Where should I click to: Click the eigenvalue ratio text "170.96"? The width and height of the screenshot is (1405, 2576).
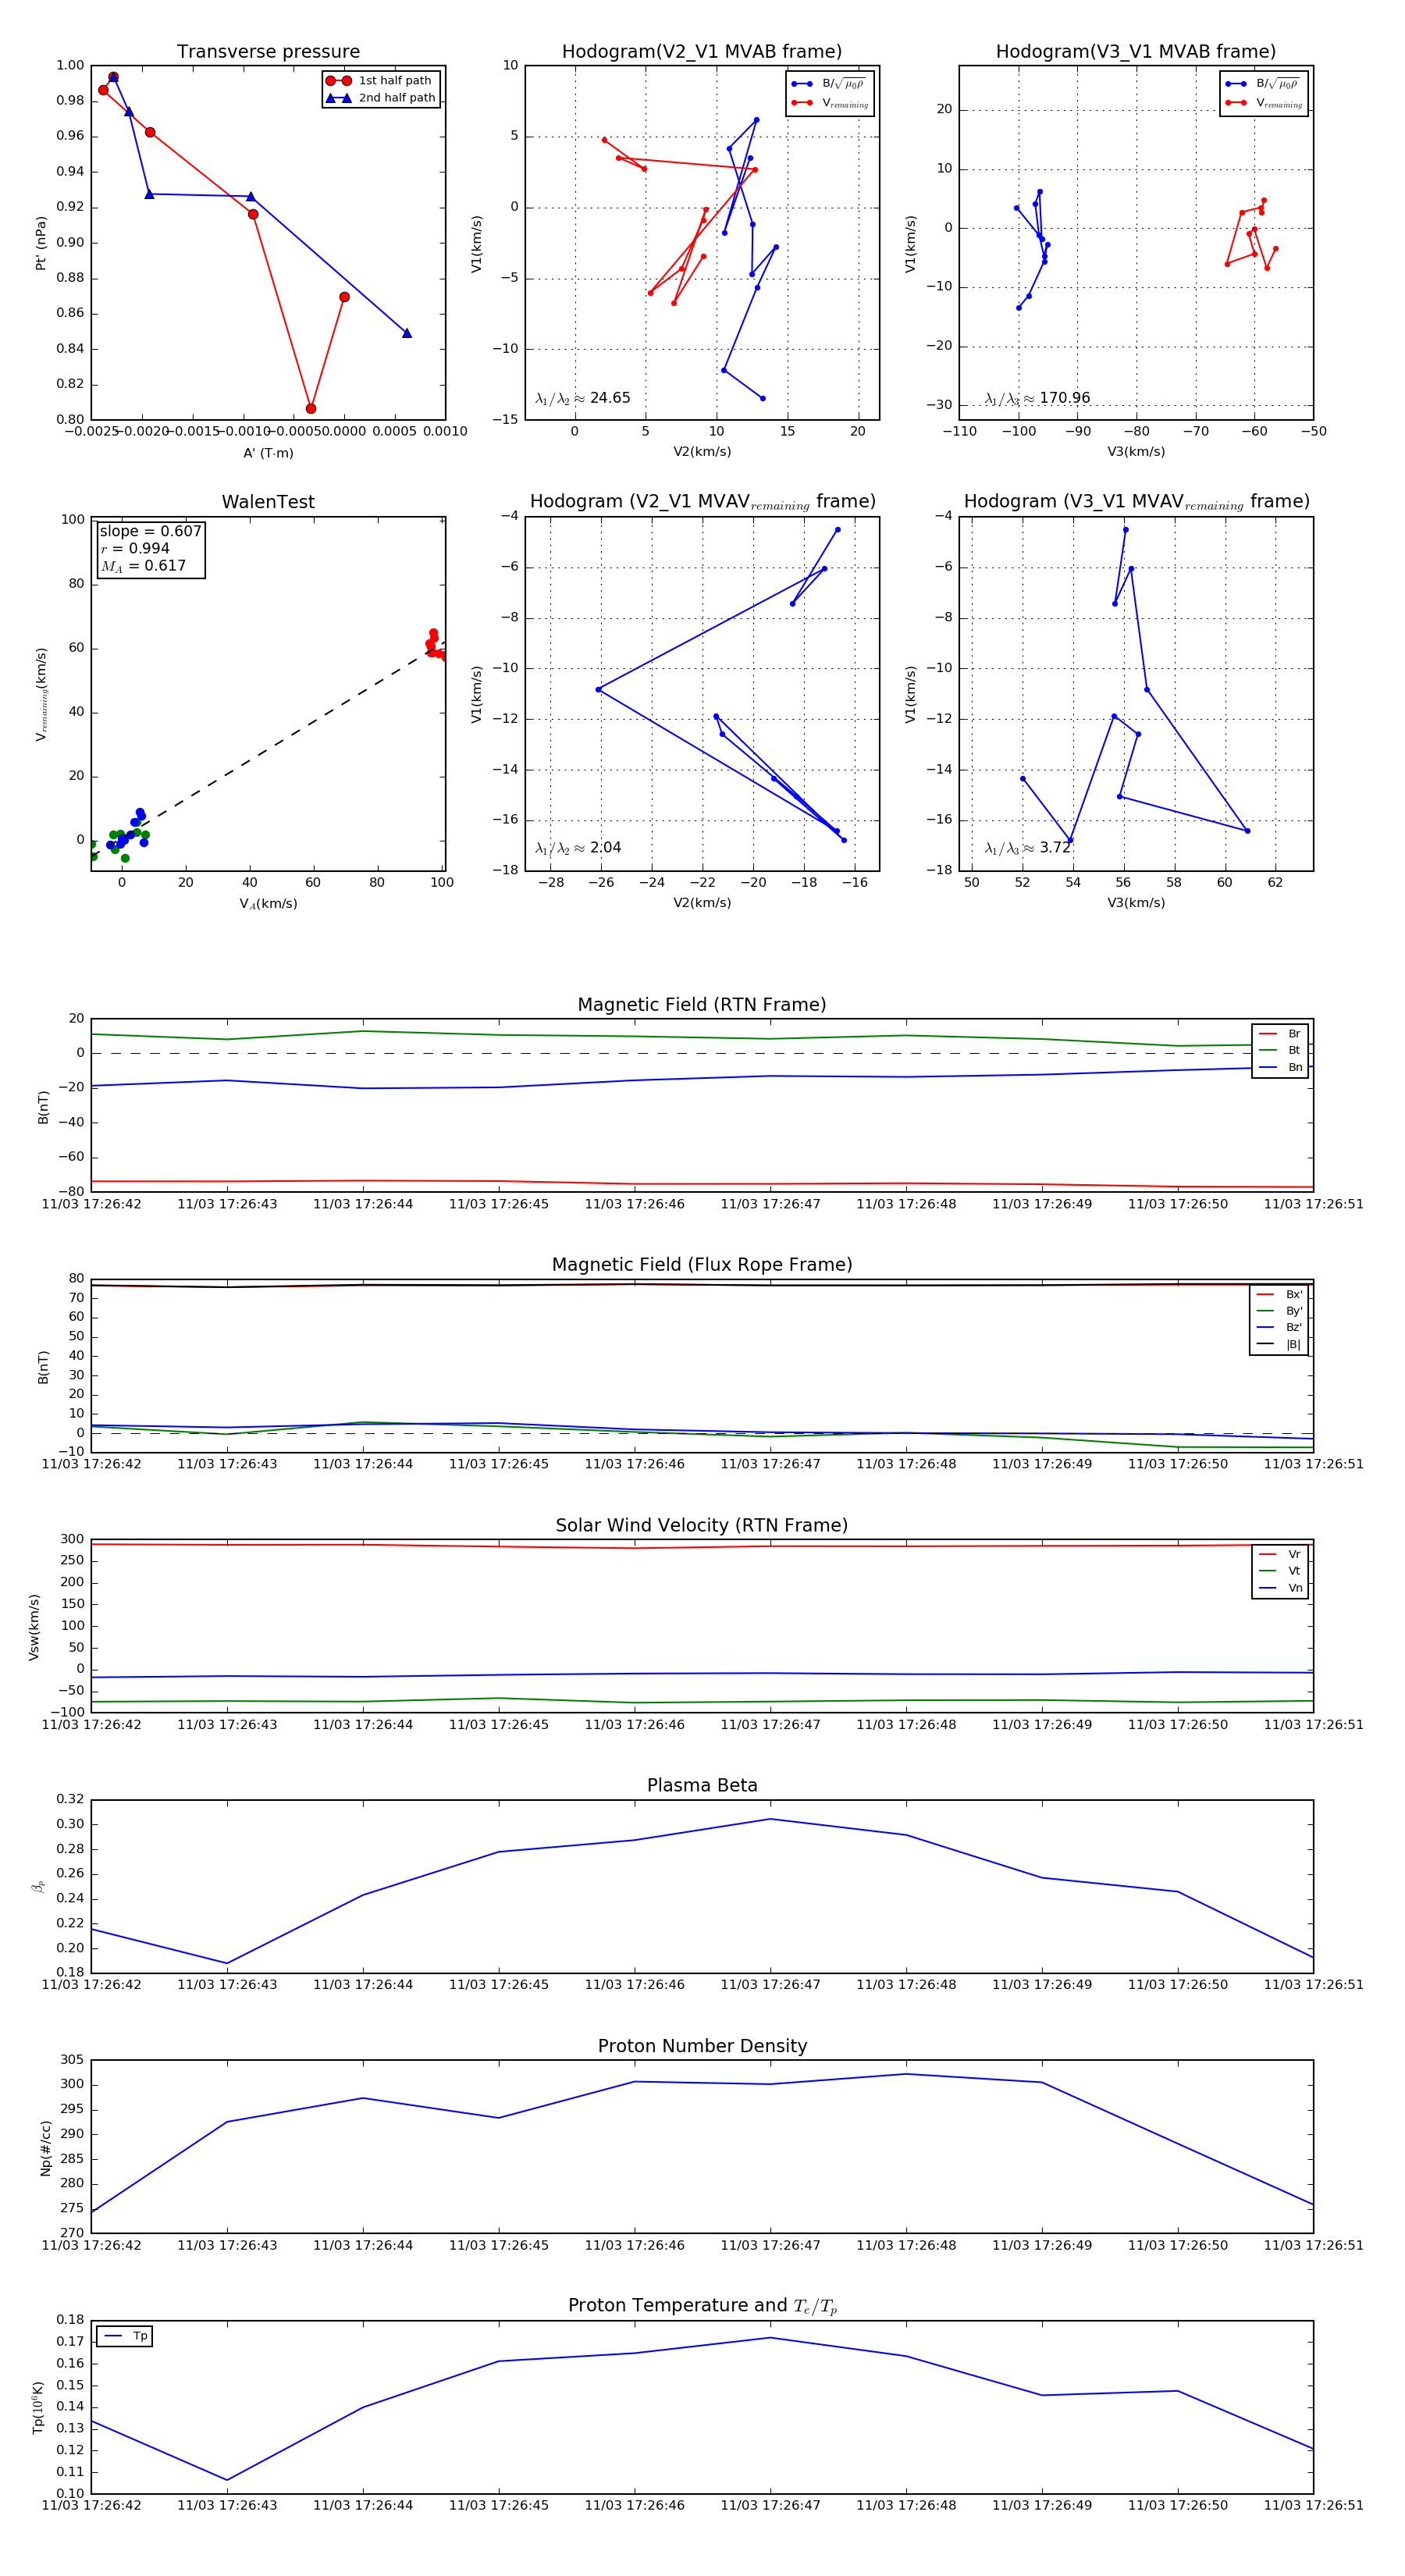coord(1065,398)
